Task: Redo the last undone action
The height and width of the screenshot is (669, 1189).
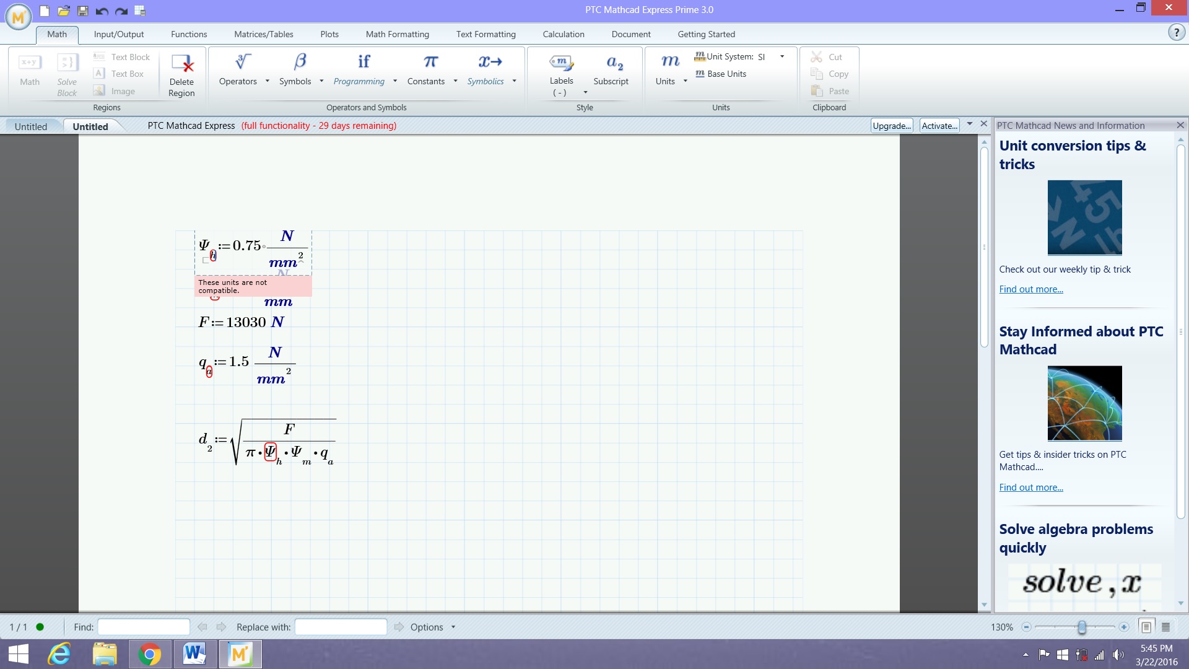Action: coord(121,11)
